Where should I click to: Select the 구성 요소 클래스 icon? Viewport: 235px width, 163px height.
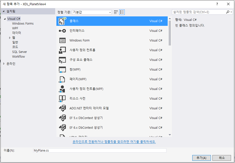coord(62,60)
